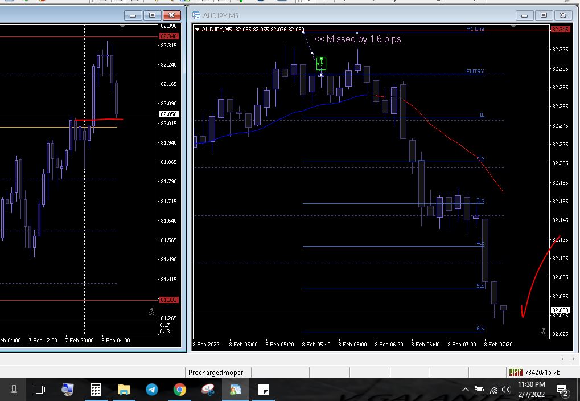The width and height of the screenshot is (580, 401).
Task: Click the chart shift triangle atop the left chart
Action: point(122,27)
